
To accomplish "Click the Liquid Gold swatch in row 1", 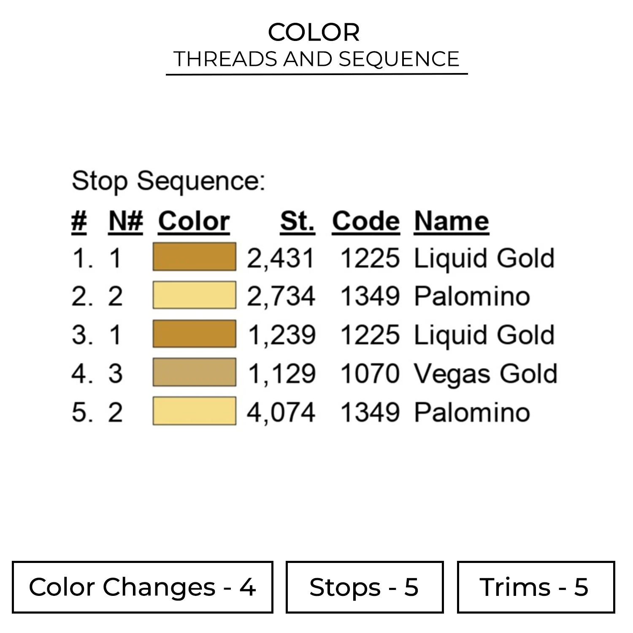I will [194, 257].
